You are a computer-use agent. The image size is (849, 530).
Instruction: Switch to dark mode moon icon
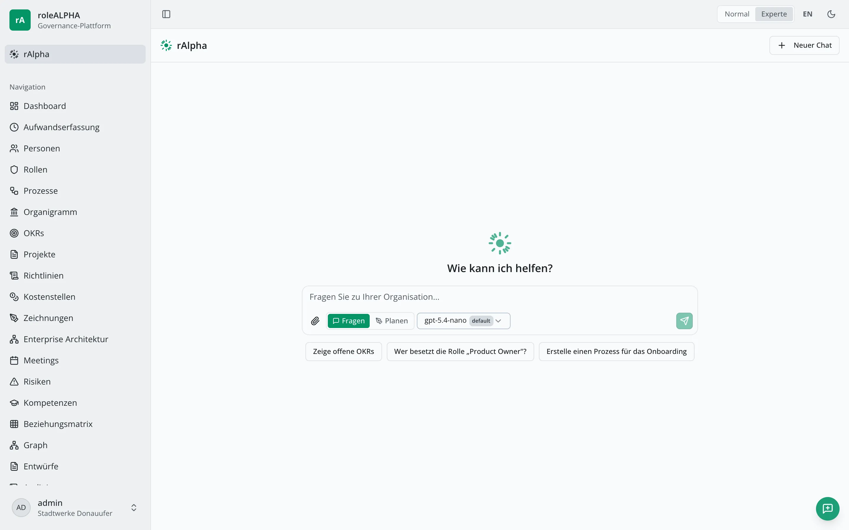pyautogui.click(x=831, y=14)
